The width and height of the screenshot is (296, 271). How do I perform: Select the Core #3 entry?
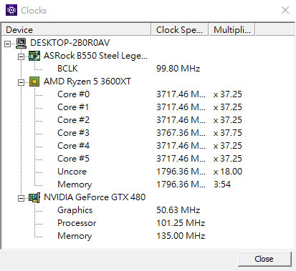tap(74, 133)
